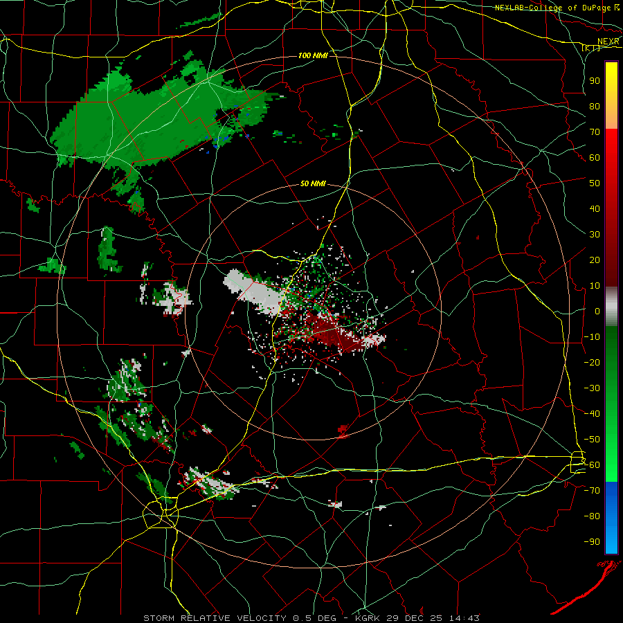Select the 0 value on velocity scale
Viewport: 623px width, 623px height.
(597, 311)
